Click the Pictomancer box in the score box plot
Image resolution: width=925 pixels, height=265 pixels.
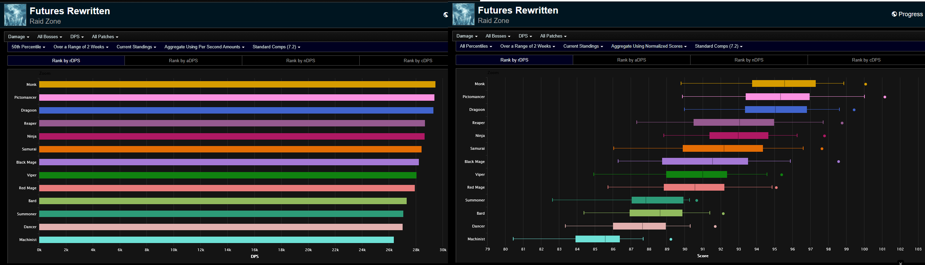click(778, 96)
